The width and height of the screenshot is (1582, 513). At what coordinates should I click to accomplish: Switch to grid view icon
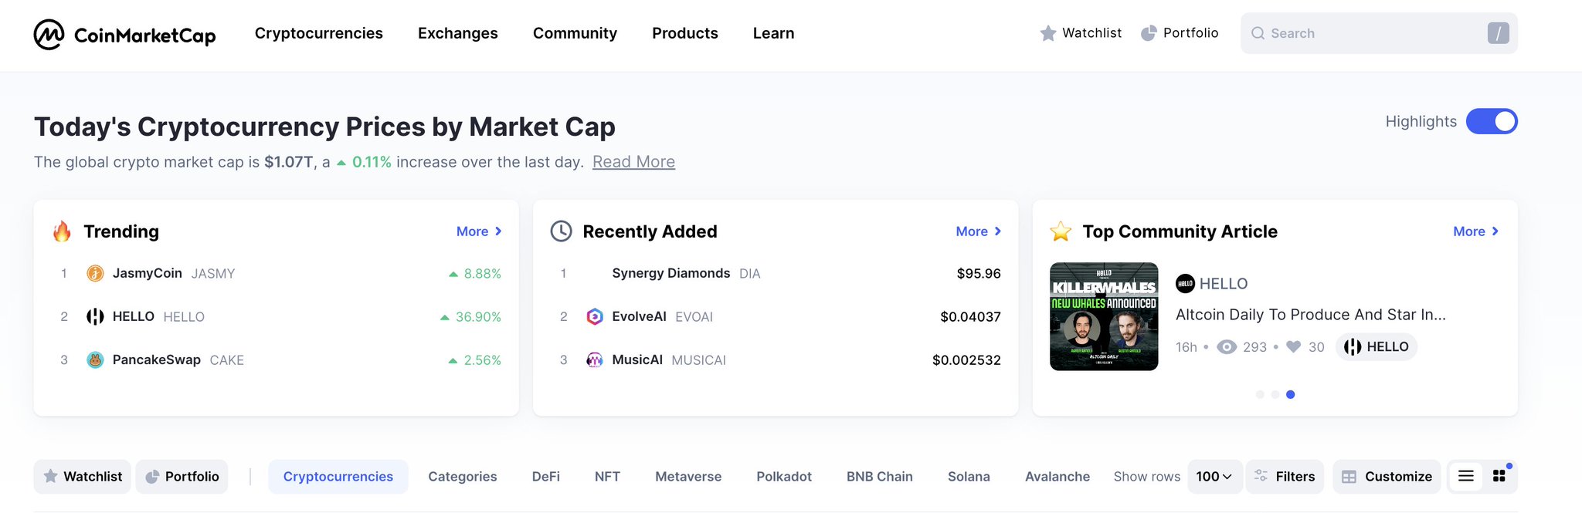pyautogui.click(x=1499, y=476)
